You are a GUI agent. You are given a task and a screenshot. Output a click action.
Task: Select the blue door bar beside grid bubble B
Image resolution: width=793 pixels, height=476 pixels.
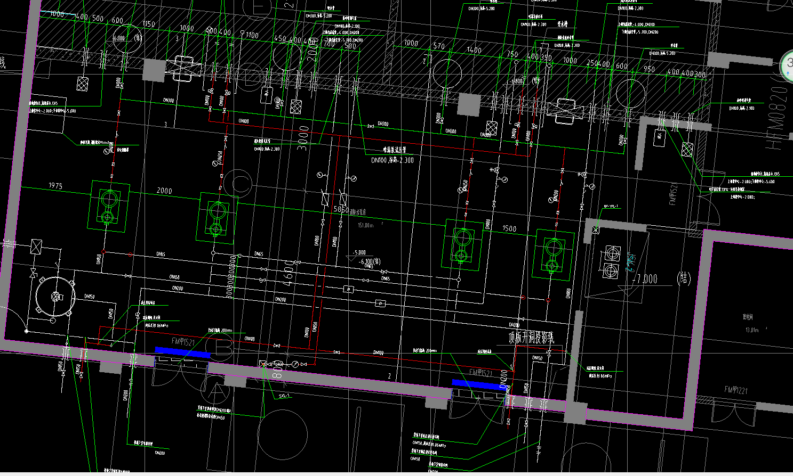point(183,352)
